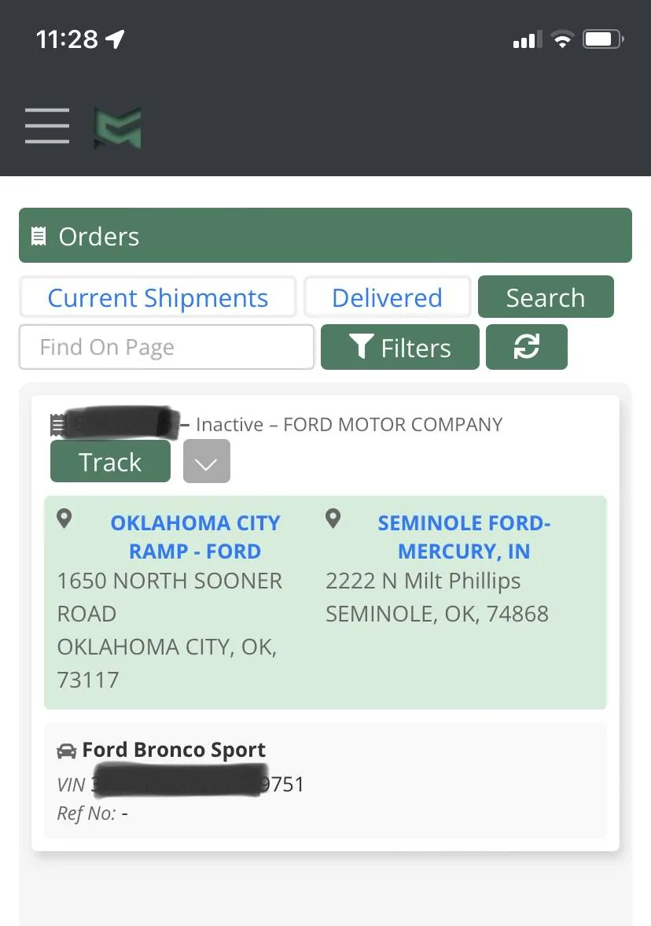
Task: Tap the destination location pin icon
Action: (x=333, y=518)
